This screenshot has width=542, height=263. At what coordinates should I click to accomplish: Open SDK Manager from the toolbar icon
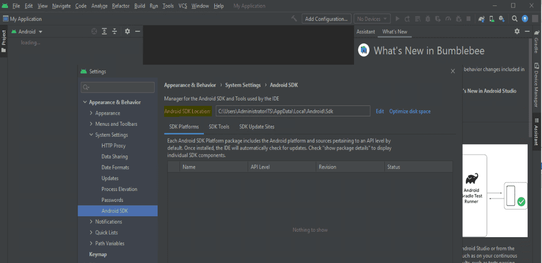pos(502,19)
